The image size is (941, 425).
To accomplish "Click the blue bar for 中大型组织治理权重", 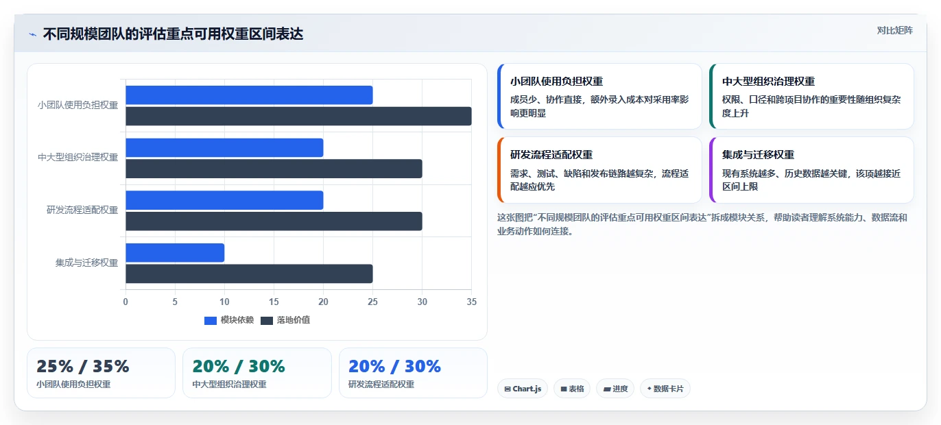I will pos(224,147).
